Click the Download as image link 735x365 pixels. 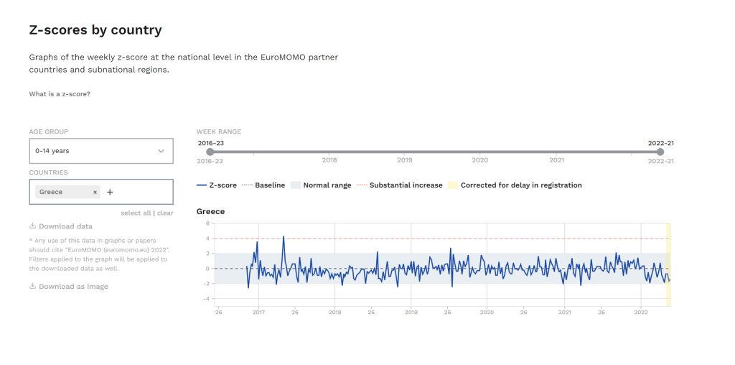click(x=74, y=286)
